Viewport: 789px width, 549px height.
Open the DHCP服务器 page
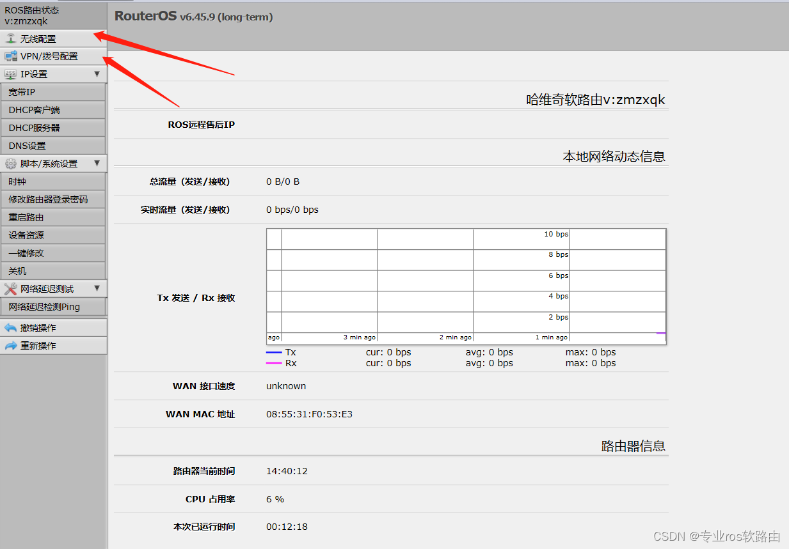coord(54,128)
